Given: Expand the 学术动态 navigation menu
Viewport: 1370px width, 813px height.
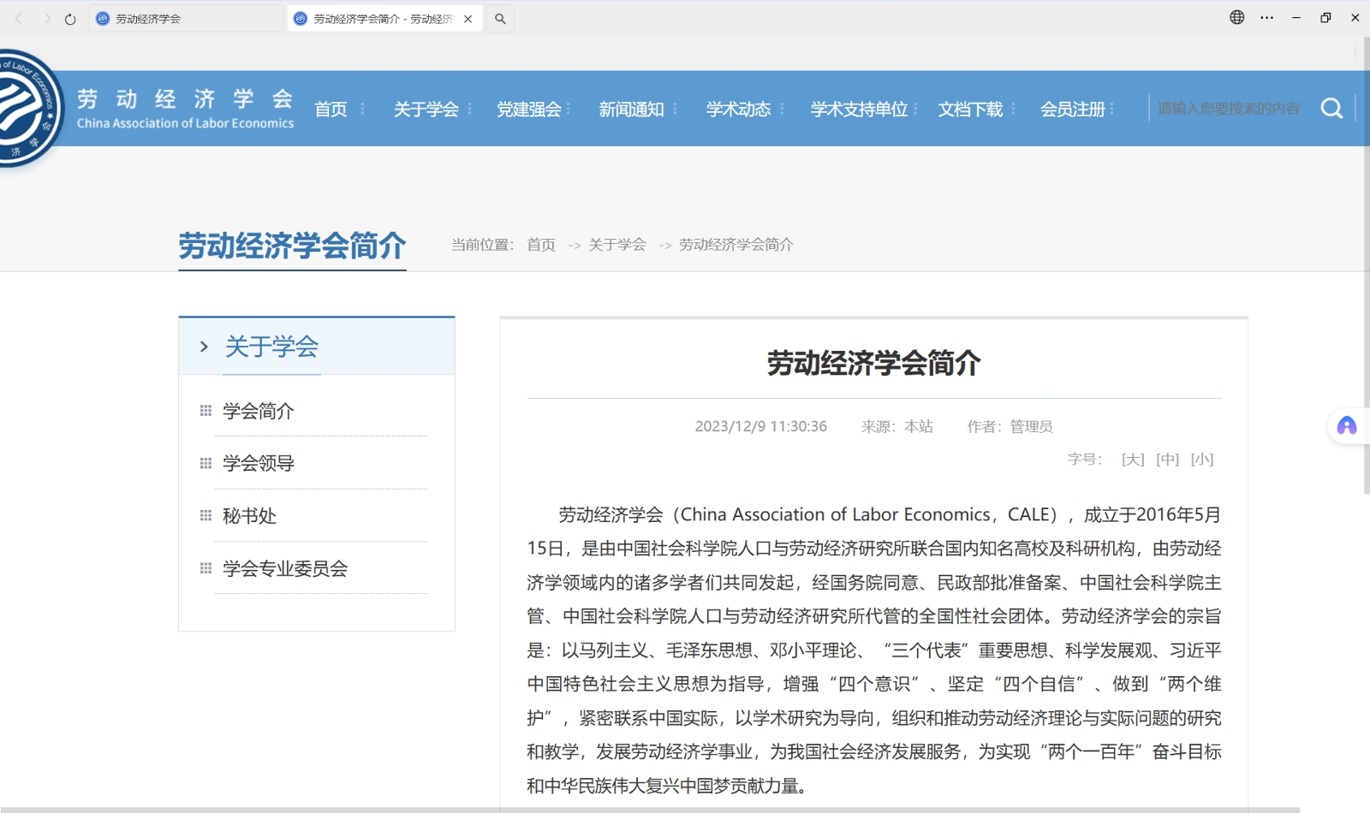Looking at the screenshot, I should click(x=738, y=110).
